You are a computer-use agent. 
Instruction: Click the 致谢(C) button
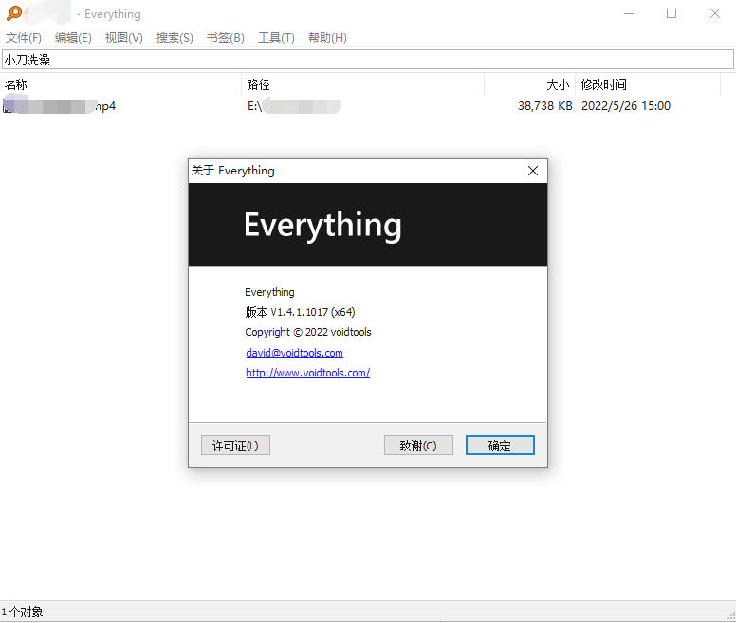pyautogui.click(x=418, y=446)
